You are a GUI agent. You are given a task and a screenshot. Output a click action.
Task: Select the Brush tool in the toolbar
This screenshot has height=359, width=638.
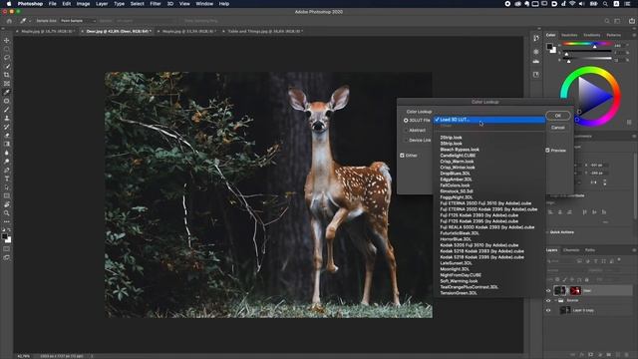tap(7, 109)
